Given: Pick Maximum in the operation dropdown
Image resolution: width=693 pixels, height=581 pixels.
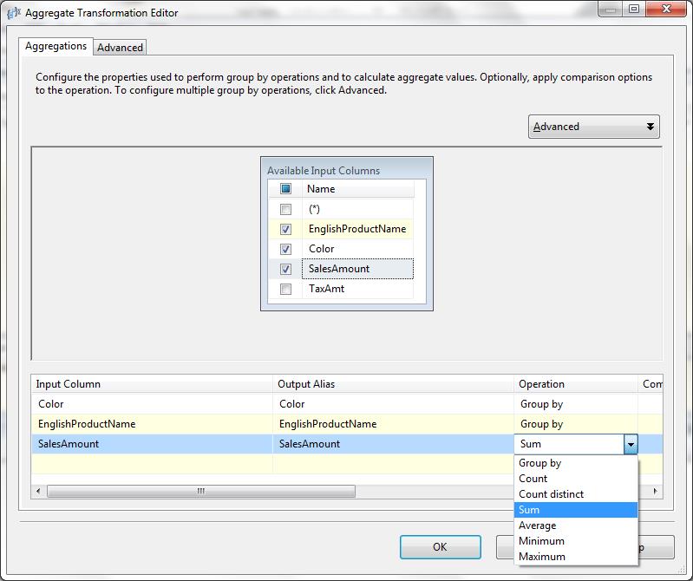Looking at the screenshot, I should 541,557.
